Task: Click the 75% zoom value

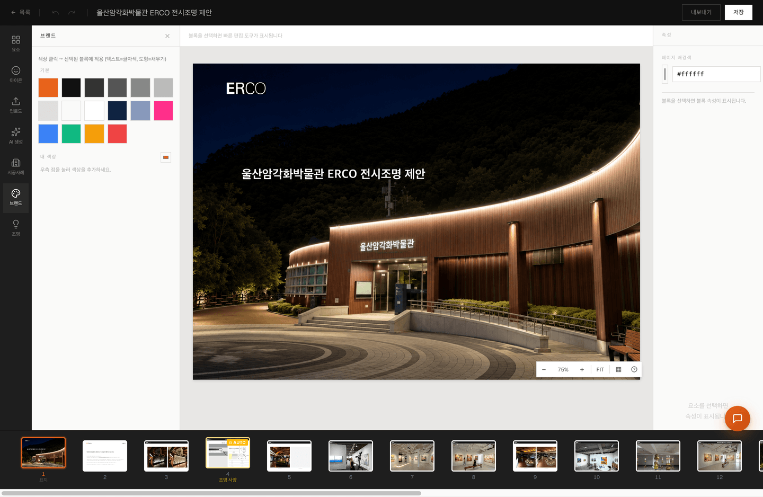Action: [563, 370]
